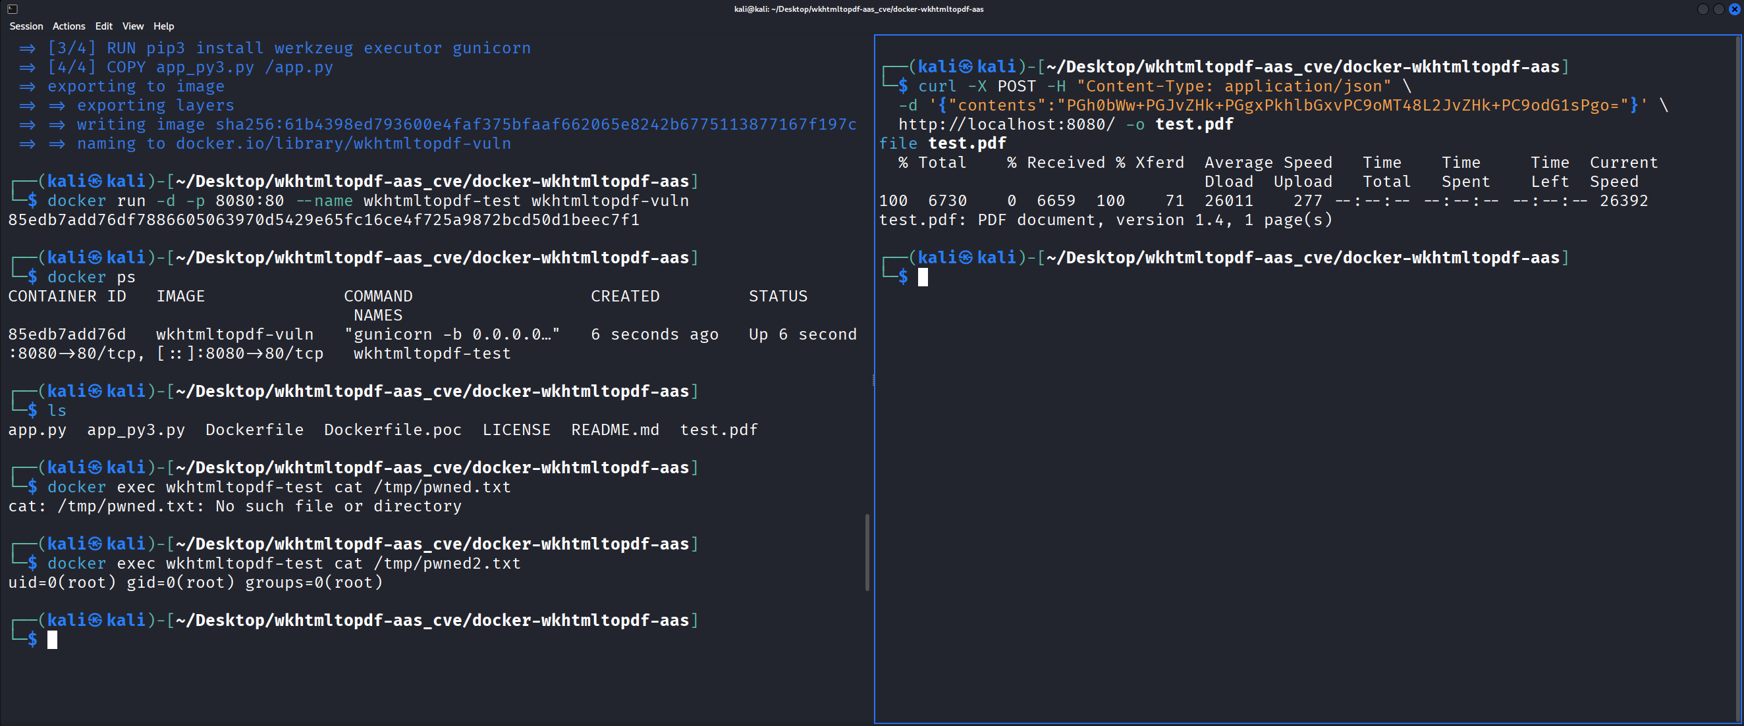Viewport: 1744px width, 726px height.
Task: Click the right pane scrollbar at top
Action: pos(1738,47)
